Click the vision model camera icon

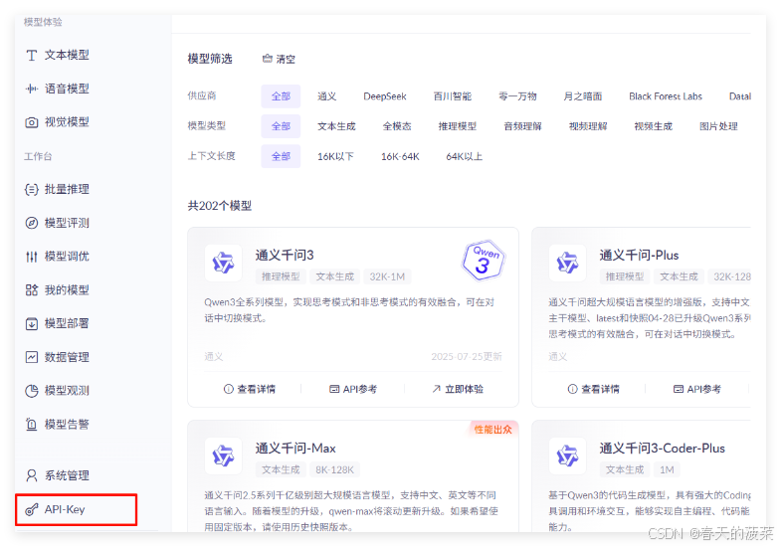(32, 122)
